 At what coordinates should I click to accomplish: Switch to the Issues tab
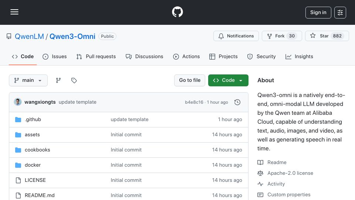coord(55,56)
